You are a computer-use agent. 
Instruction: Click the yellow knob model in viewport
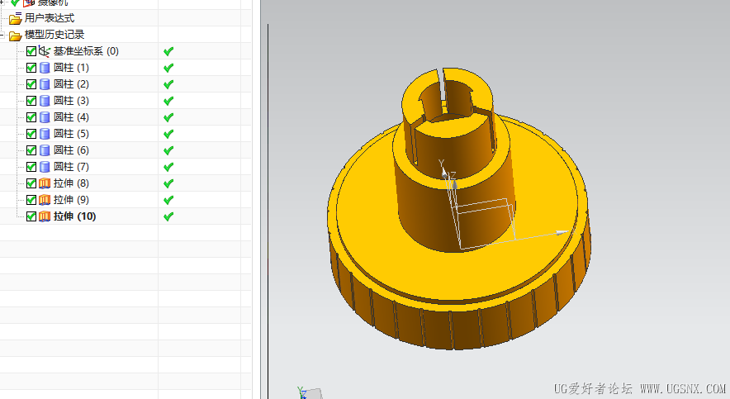click(459, 208)
